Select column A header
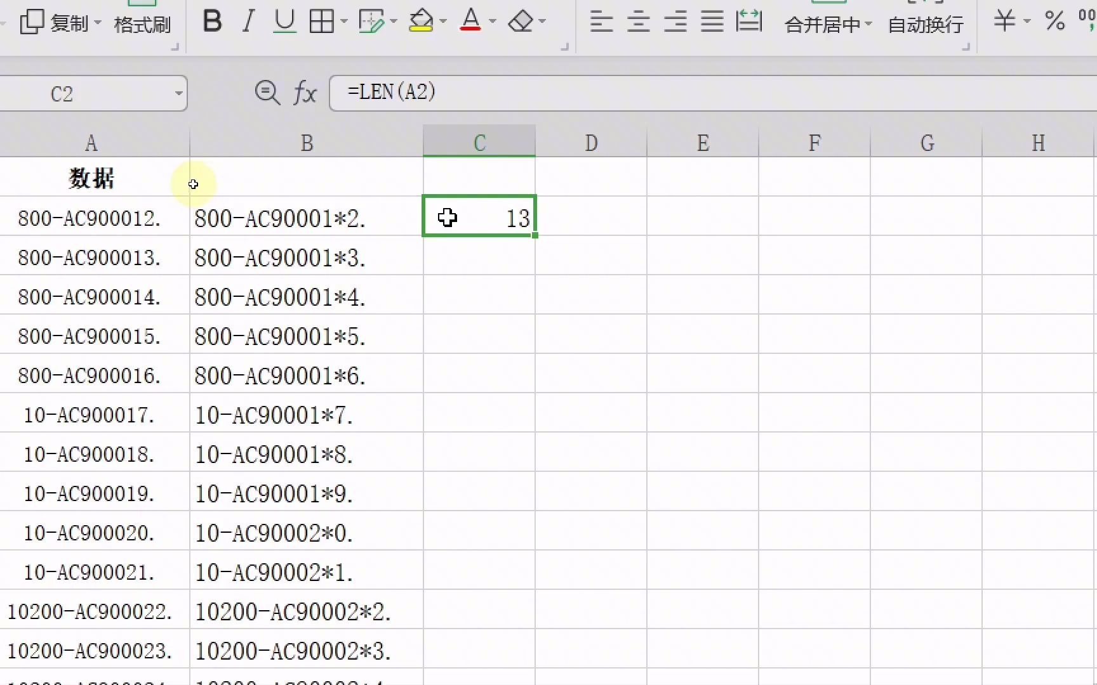The width and height of the screenshot is (1097, 685). pos(95,143)
